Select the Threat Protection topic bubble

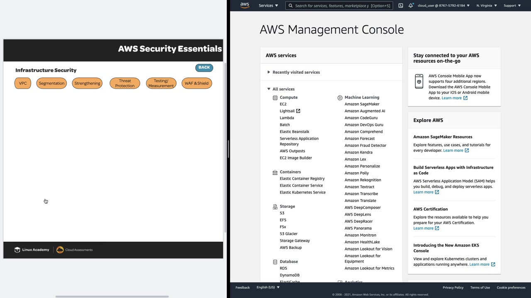coord(125,83)
